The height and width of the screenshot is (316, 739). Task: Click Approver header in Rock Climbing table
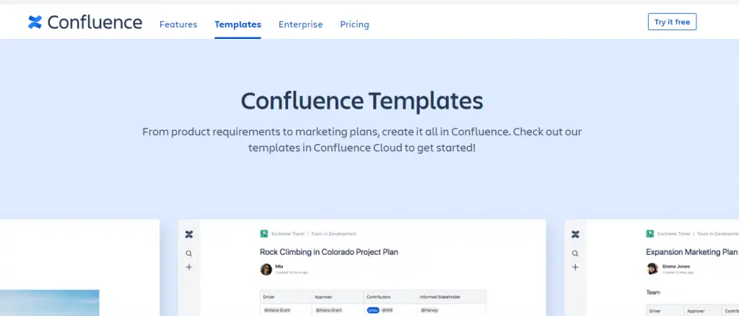tap(325, 297)
